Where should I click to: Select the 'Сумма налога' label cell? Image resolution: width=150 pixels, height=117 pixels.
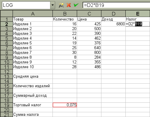(33, 115)
